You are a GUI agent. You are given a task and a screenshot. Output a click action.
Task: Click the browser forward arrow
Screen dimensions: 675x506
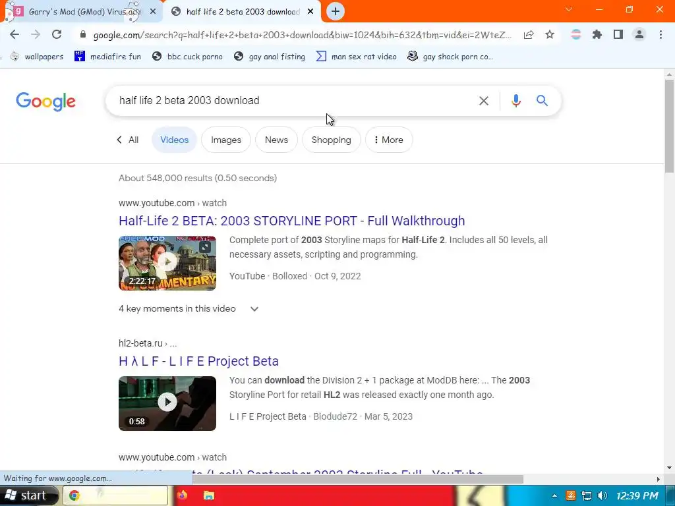36,34
